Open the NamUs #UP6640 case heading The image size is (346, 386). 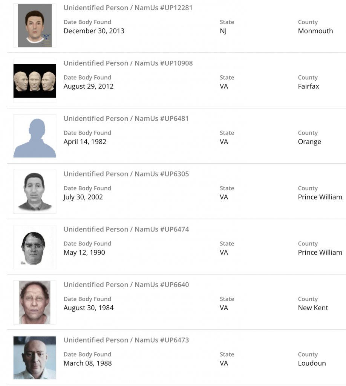(x=126, y=285)
